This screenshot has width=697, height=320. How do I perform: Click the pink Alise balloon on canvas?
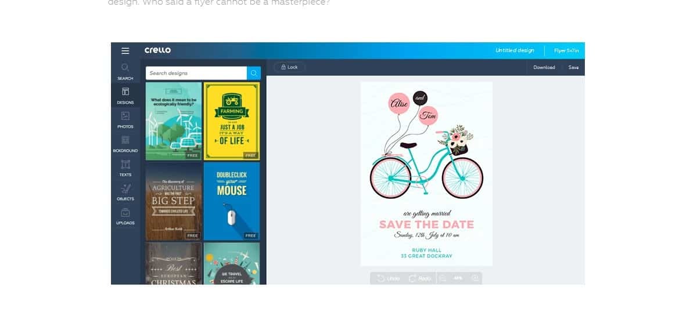coord(400,104)
